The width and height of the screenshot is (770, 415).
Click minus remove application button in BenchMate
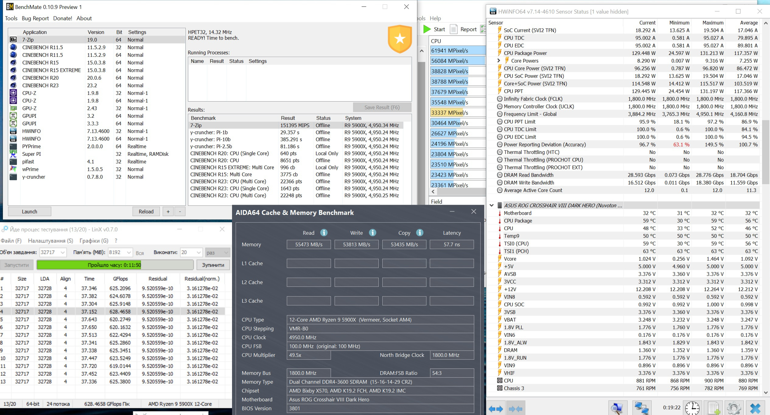click(x=180, y=211)
